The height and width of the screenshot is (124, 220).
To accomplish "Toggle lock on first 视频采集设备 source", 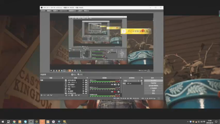I will 86,80.
